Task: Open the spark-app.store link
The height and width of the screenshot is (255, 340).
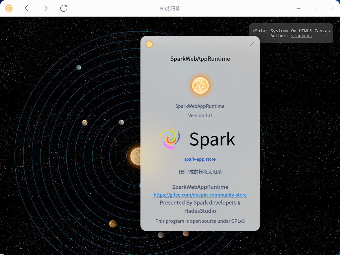Action: (200, 159)
